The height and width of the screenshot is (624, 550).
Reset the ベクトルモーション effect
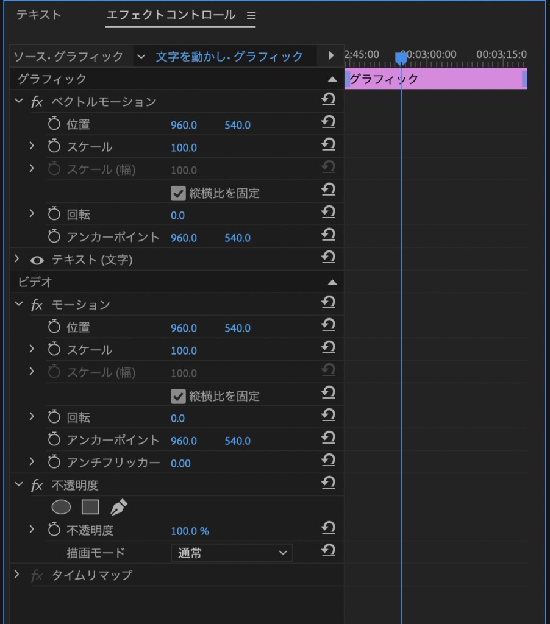coord(329,99)
